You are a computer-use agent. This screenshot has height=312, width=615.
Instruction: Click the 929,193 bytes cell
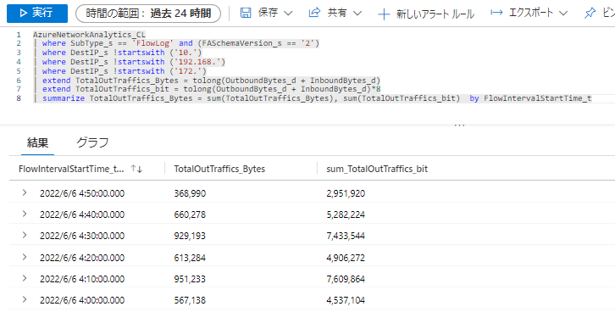[x=190, y=236]
